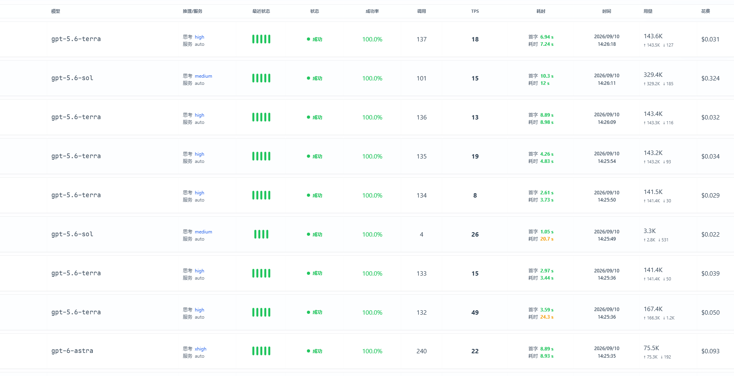The height and width of the screenshot is (376, 734).
Task: Click gpt-6-astra model name
Action: (72, 351)
